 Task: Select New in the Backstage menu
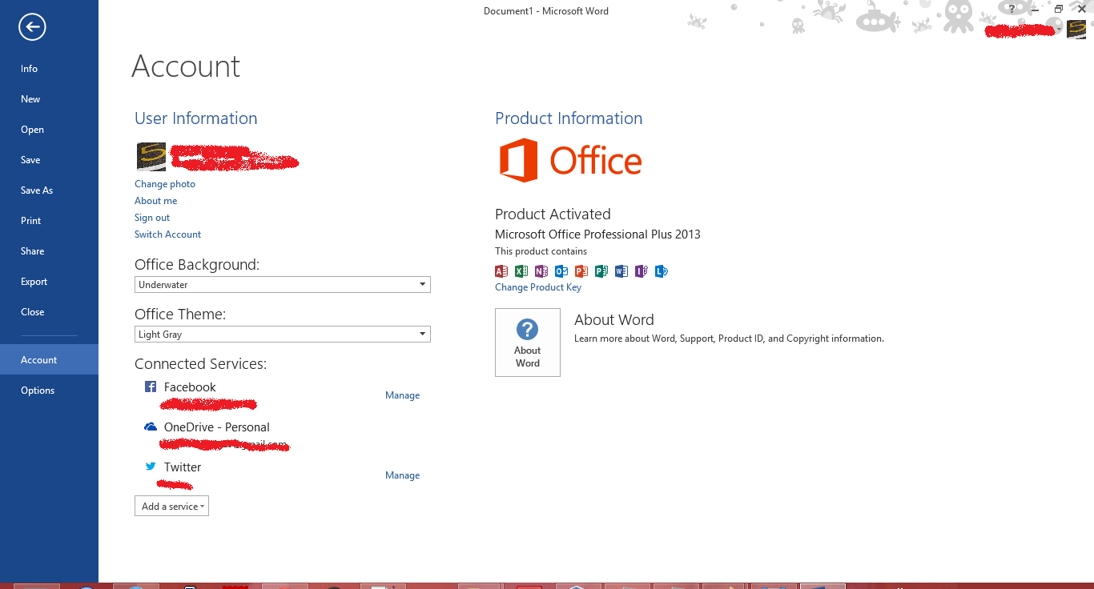pos(49,99)
